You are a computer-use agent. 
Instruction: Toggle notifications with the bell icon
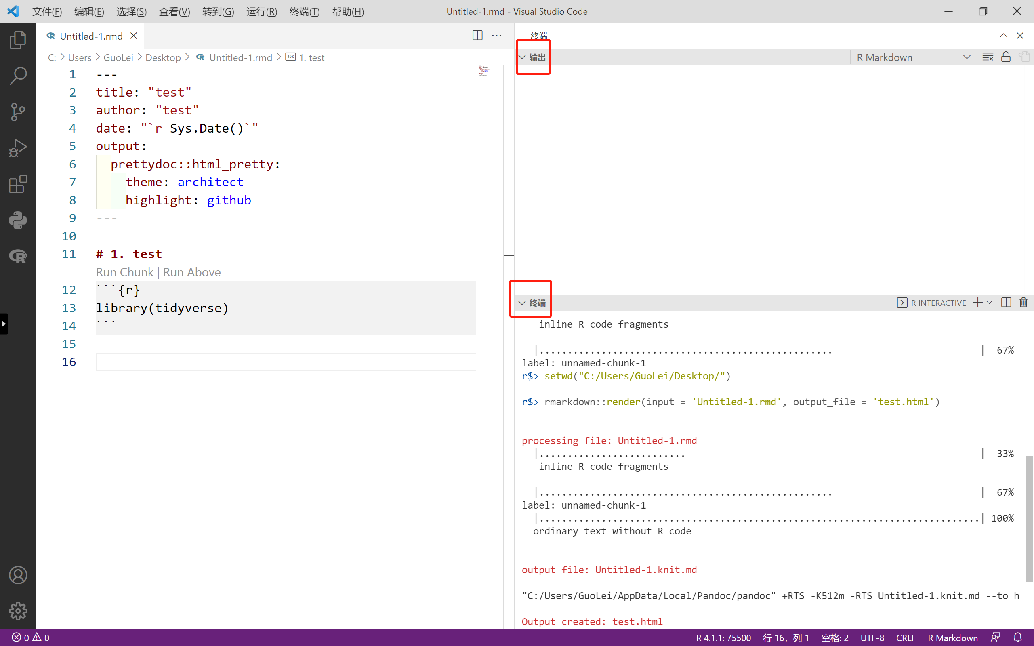[x=1018, y=637]
